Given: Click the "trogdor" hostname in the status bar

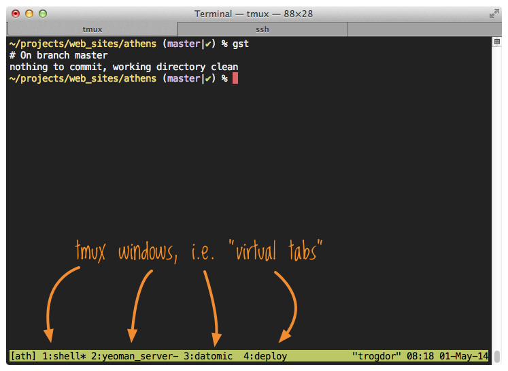Looking at the screenshot, I should point(377,356).
